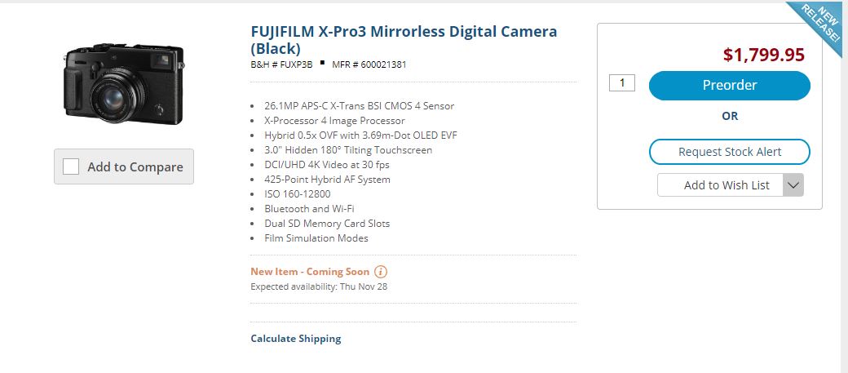Click the Film Simulation Modes spec line
848x373 pixels.
coord(316,238)
